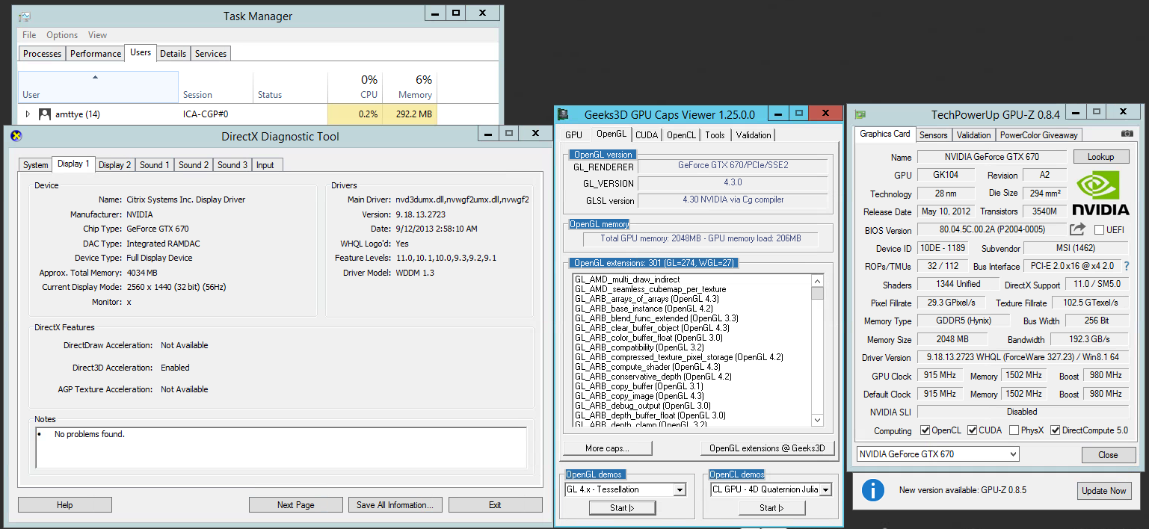The width and height of the screenshot is (1149, 529).
Task: Click the sort arrow above the User column
Action: click(95, 77)
